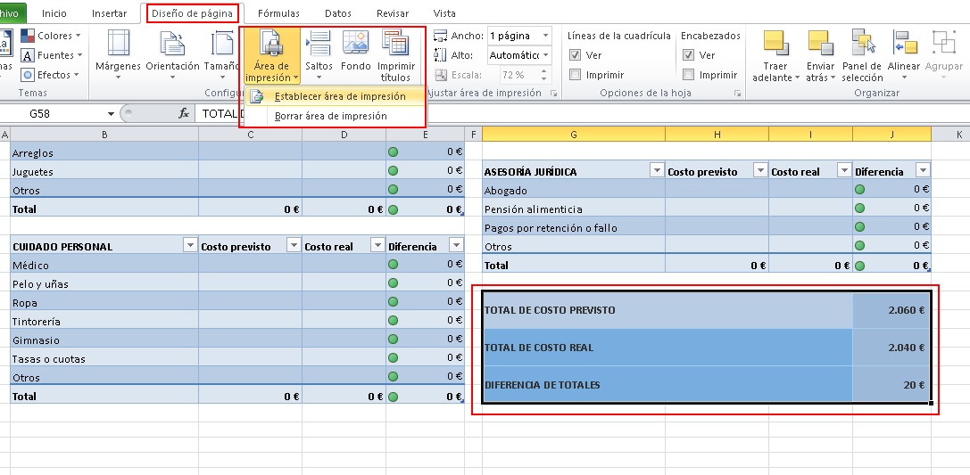Viewport: 970px width, 475px height.
Task: Enable Imprimir checkbox under Encabezados
Action: point(688,75)
